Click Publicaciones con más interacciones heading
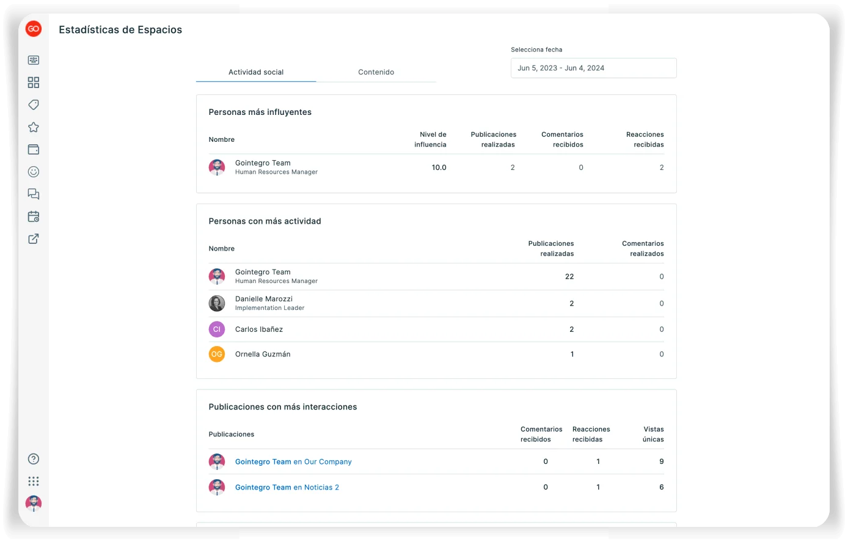 coord(283,407)
